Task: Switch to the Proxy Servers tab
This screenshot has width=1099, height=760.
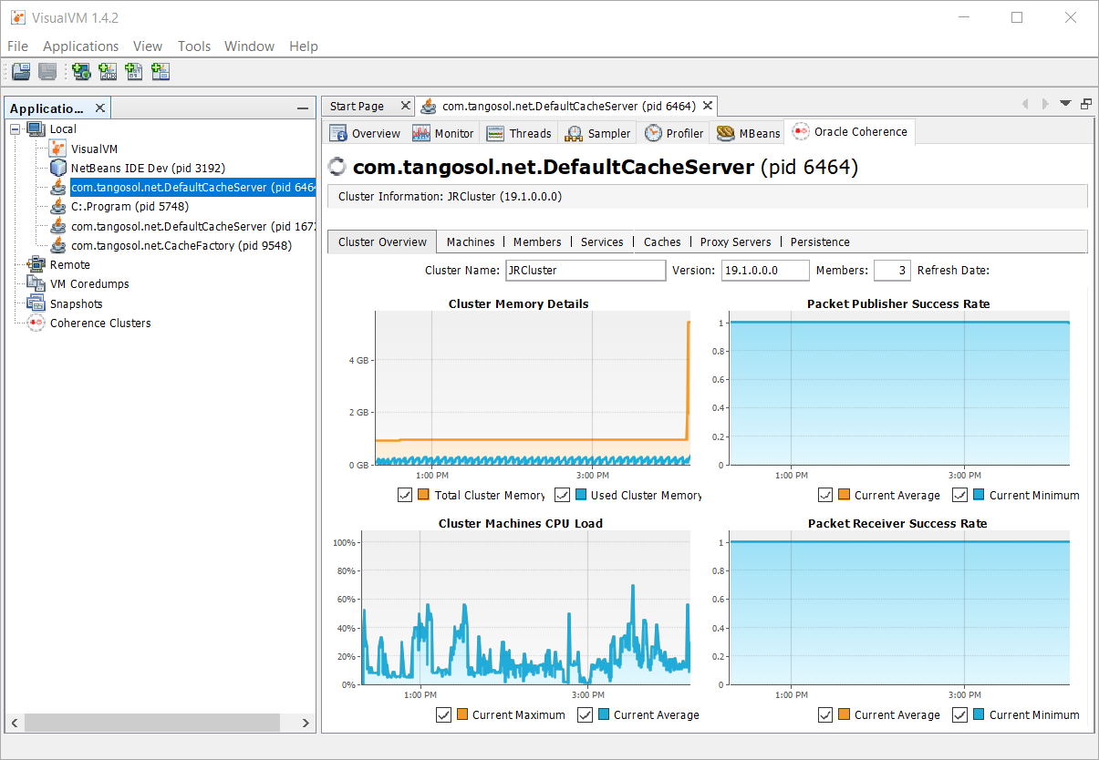Action: [735, 241]
